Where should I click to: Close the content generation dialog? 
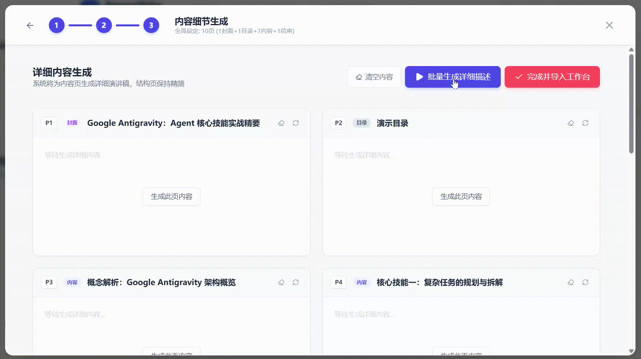point(609,25)
